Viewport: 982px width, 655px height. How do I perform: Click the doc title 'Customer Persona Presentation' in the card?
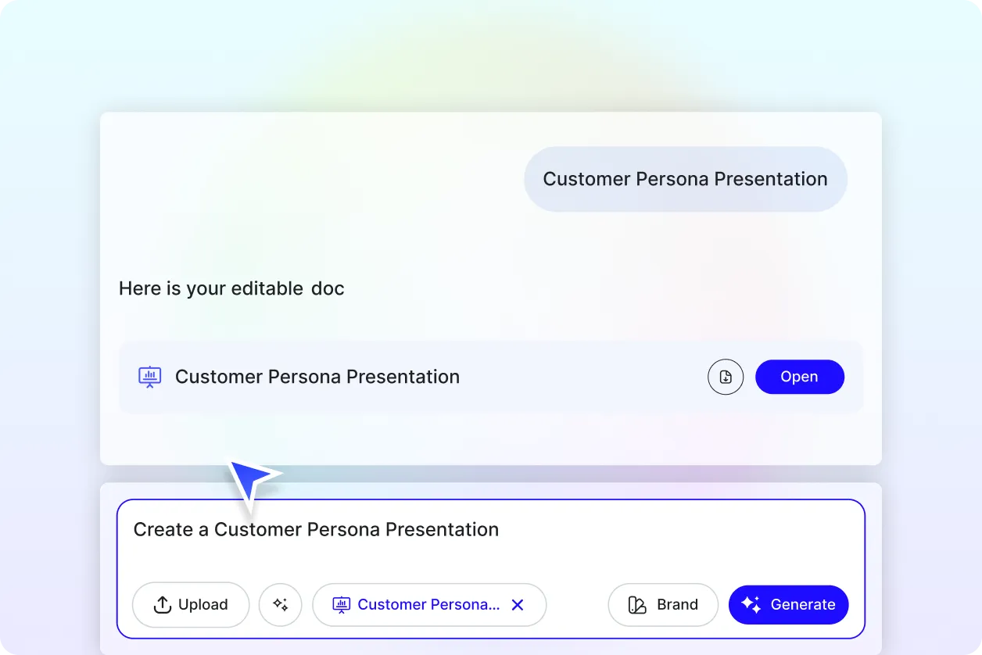pyautogui.click(x=317, y=376)
